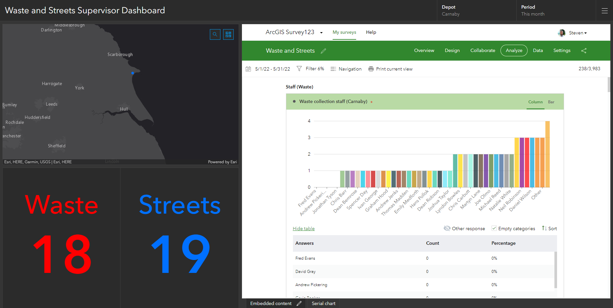Open the Collaborate tab
This screenshot has width=613, height=308.
483,50
